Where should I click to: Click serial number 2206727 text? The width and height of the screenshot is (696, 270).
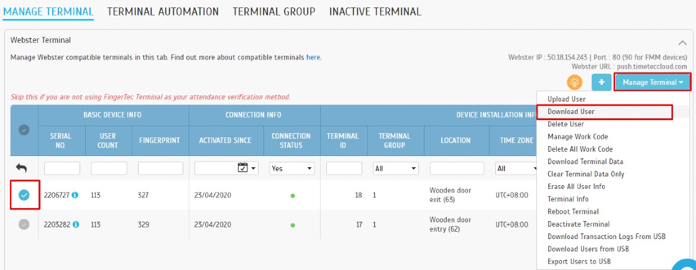click(x=57, y=194)
